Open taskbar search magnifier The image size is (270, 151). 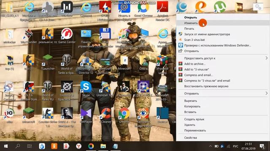click(18, 146)
